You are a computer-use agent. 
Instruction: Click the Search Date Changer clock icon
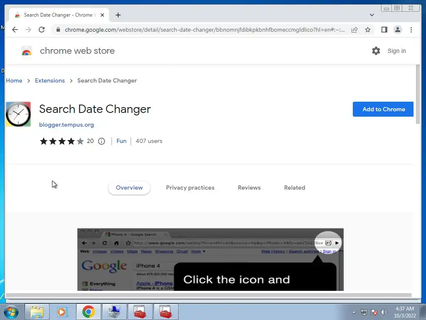18,114
